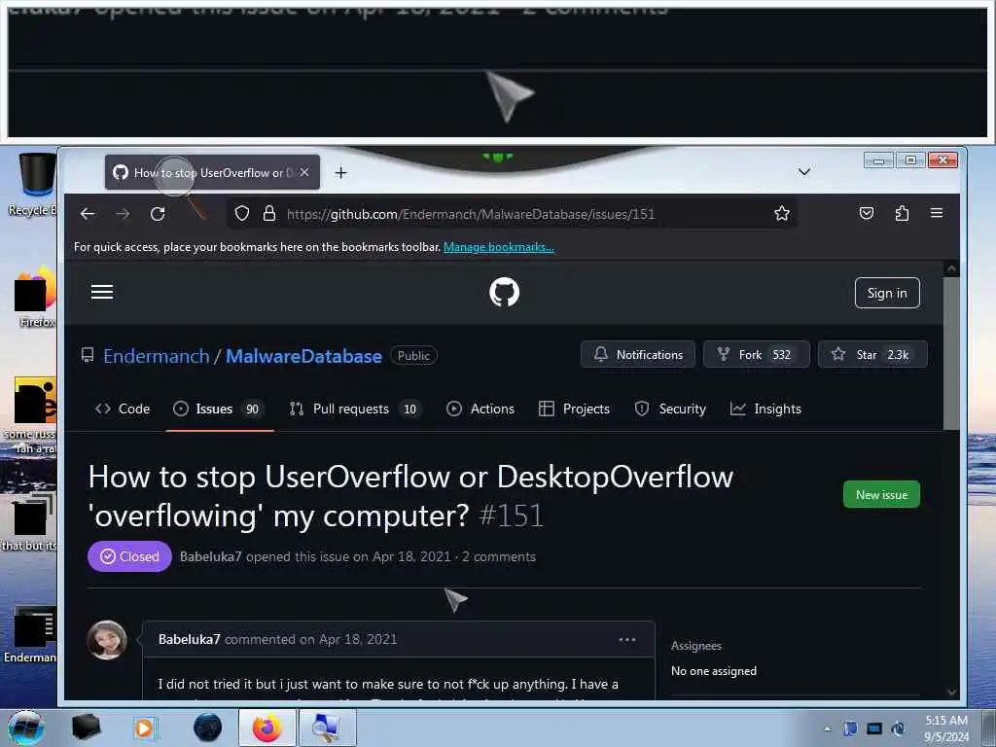Open the Pull requests tab

pos(355,409)
